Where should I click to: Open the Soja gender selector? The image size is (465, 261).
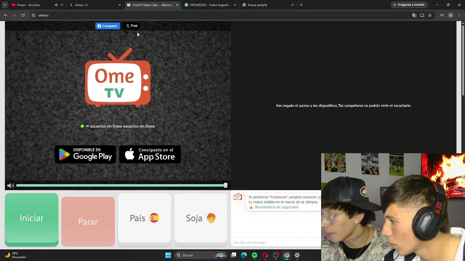pyautogui.click(x=201, y=218)
